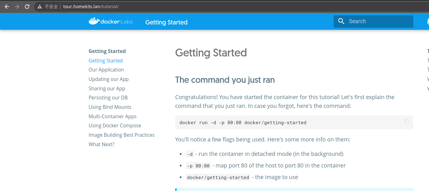Screen dimensions: 429x191
Task: Go to Using Docker Compose
Action: click(115, 125)
